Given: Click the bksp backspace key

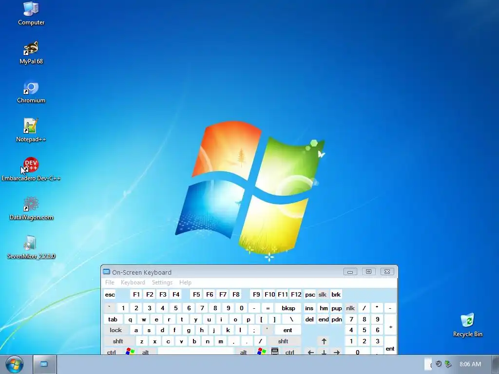Looking at the screenshot, I should click(x=288, y=308).
